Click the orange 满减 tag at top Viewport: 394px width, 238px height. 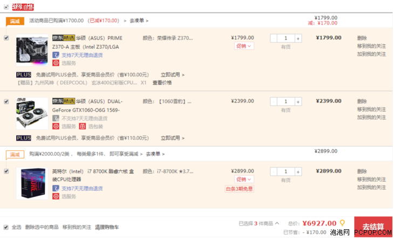(x=15, y=21)
